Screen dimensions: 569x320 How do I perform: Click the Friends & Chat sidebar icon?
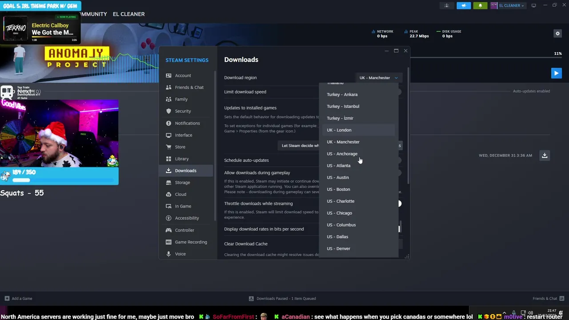[x=168, y=87]
